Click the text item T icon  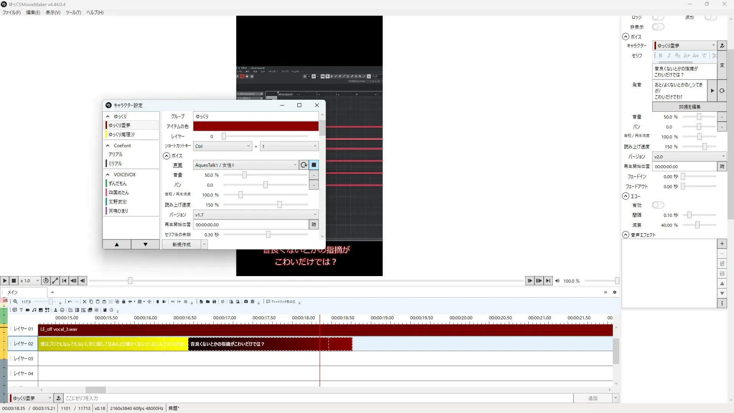coord(21,310)
